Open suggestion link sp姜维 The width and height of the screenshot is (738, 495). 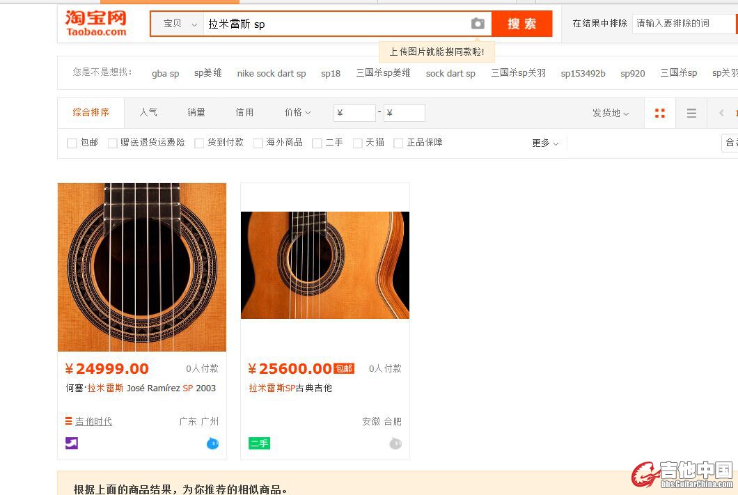208,73
